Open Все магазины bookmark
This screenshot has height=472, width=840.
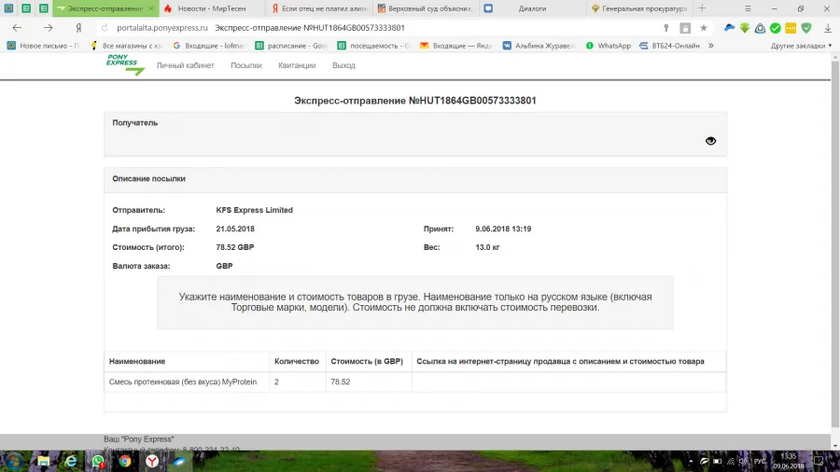(x=126, y=46)
